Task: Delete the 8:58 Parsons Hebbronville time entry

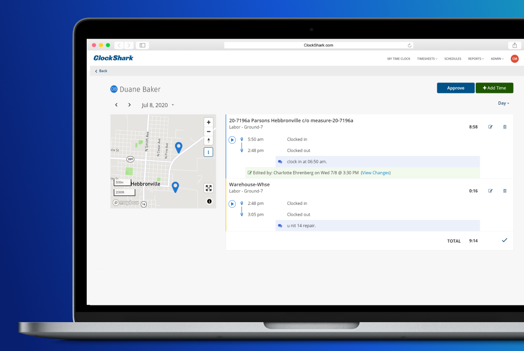Action: [505, 127]
